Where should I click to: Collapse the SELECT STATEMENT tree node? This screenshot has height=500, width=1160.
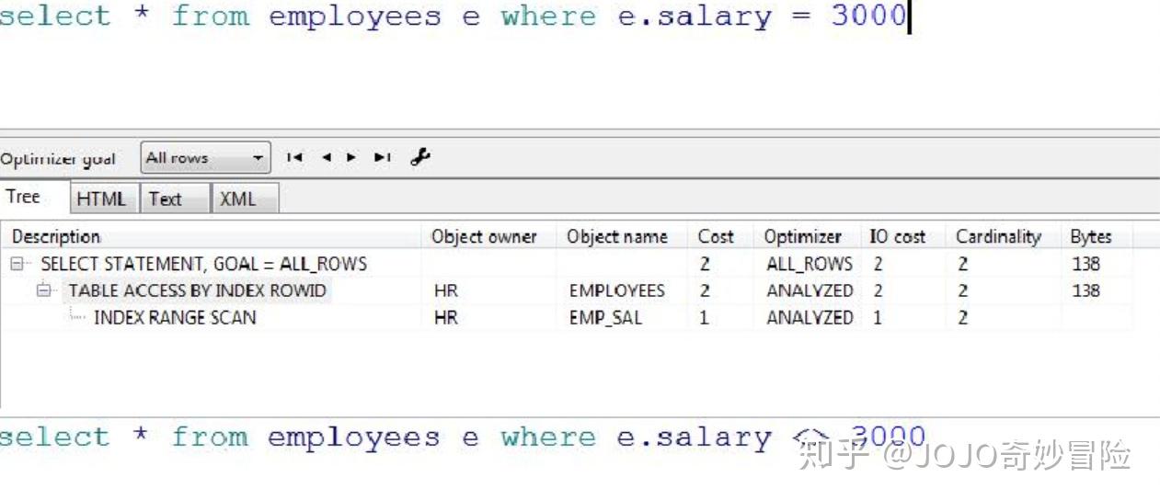coord(17,264)
